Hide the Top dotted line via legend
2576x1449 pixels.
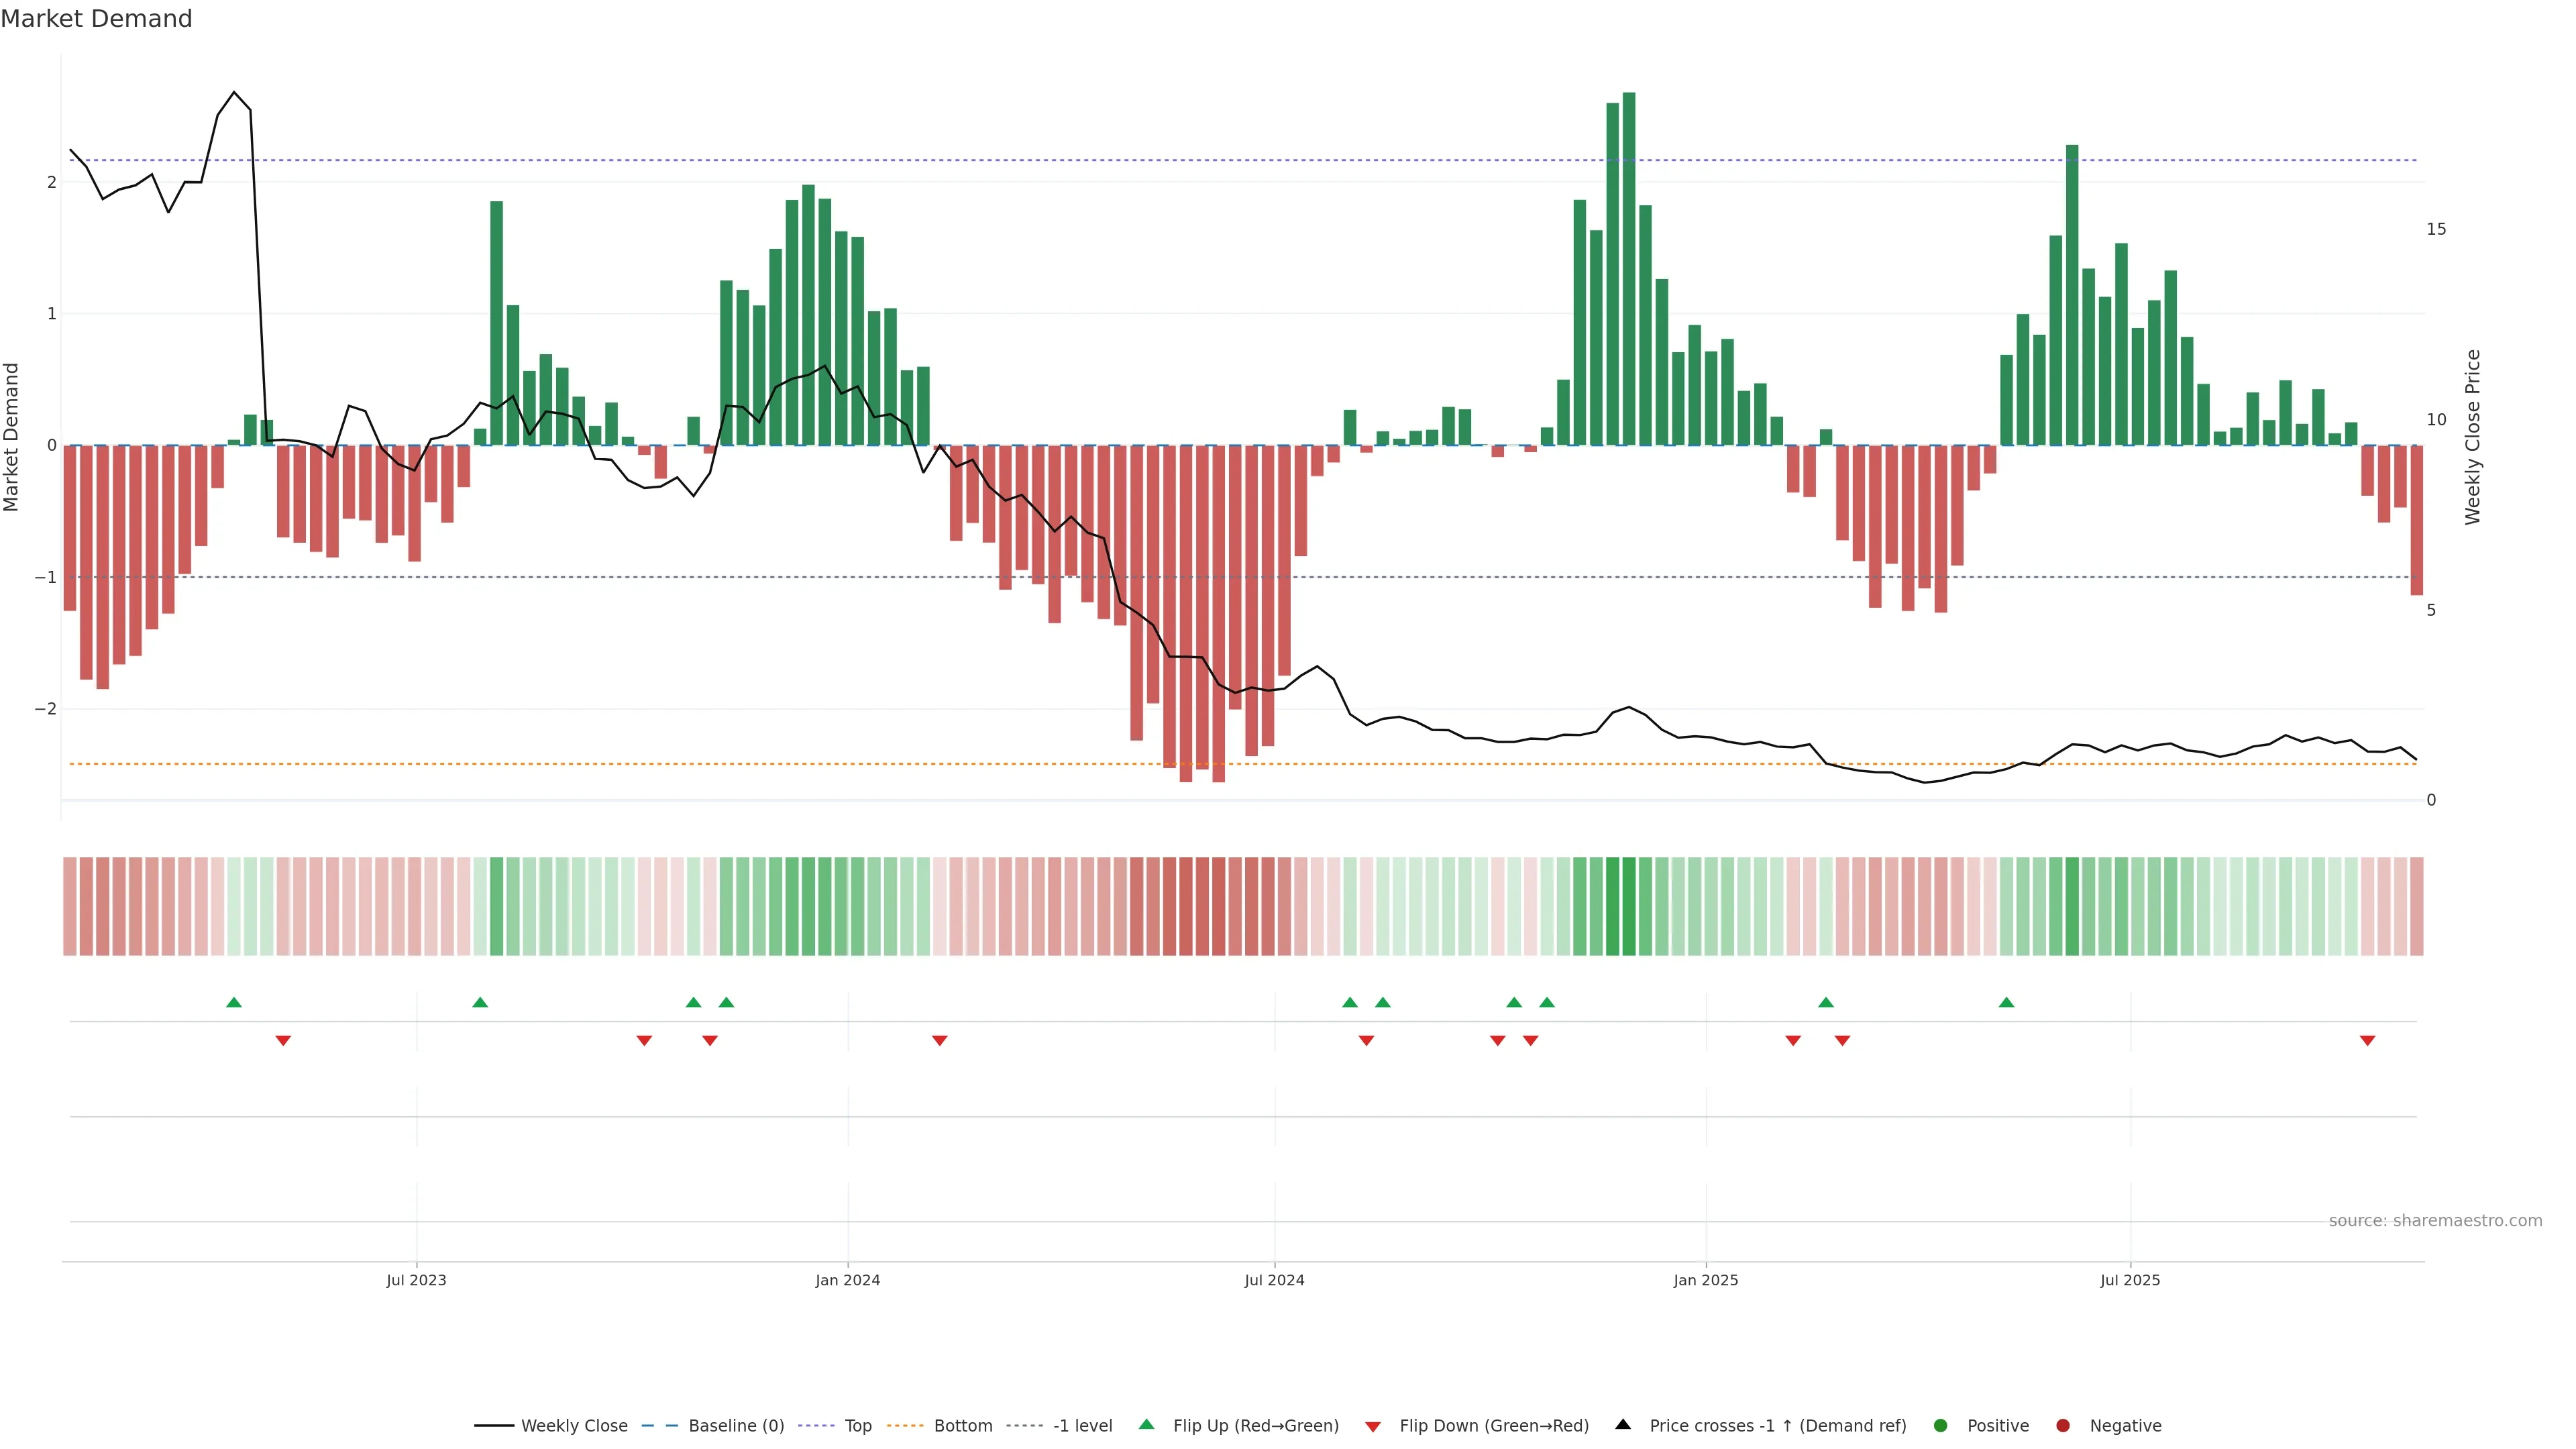[x=857, y=1425]
